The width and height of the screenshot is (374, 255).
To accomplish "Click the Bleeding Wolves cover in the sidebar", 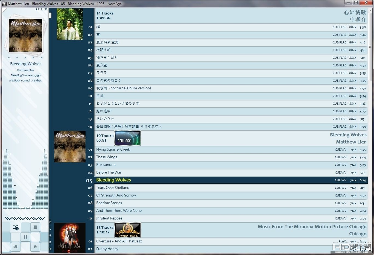I will coord(25,35).
